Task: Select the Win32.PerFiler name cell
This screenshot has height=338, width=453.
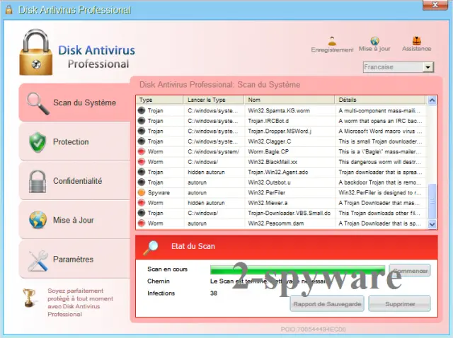Action: [x=267, y=193]
